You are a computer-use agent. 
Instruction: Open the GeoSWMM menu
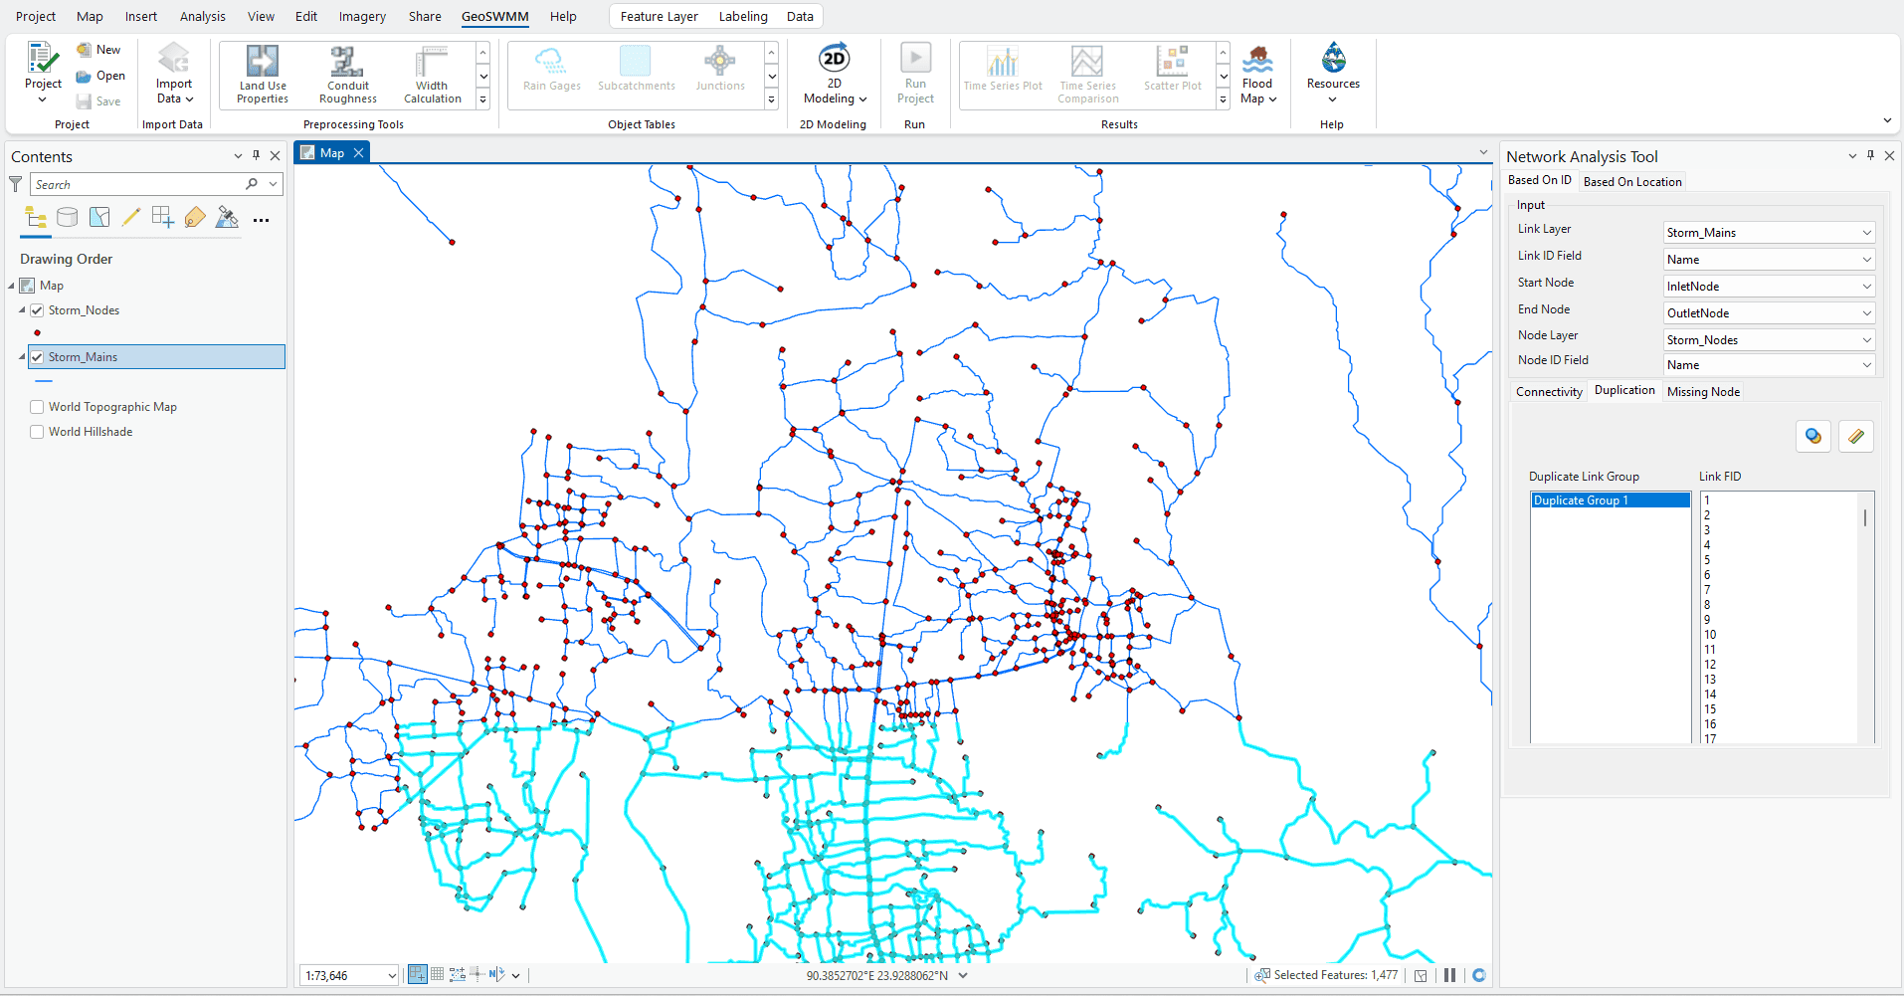pyautogui.click(x=494, y=16)
